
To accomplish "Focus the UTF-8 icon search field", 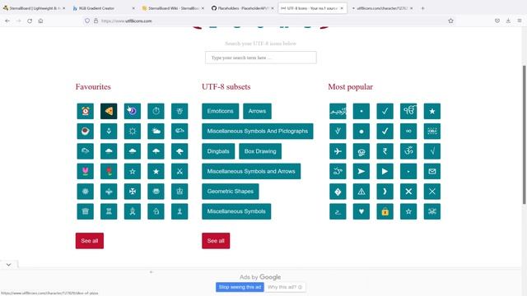I will click(x=261, y=58).
